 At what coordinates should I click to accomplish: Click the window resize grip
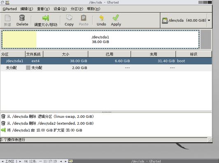[x=210, y=140]
